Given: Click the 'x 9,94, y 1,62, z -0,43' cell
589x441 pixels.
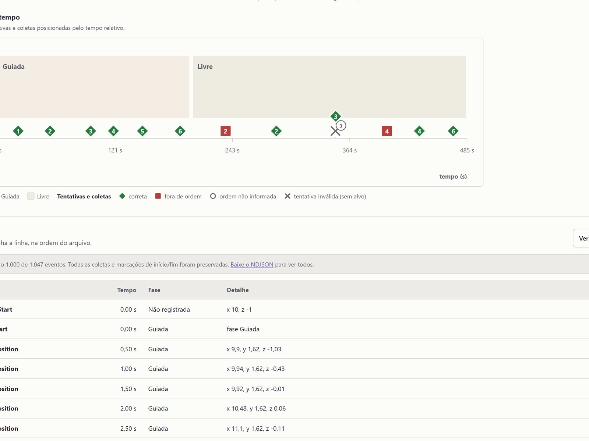Looking at the screenshot, I should pos(255,369).
